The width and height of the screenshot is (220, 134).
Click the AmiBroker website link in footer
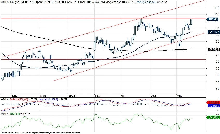71,133
